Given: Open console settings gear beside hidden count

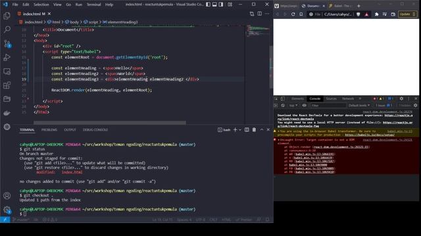Looking at the screenshot, I should [415, 106].
